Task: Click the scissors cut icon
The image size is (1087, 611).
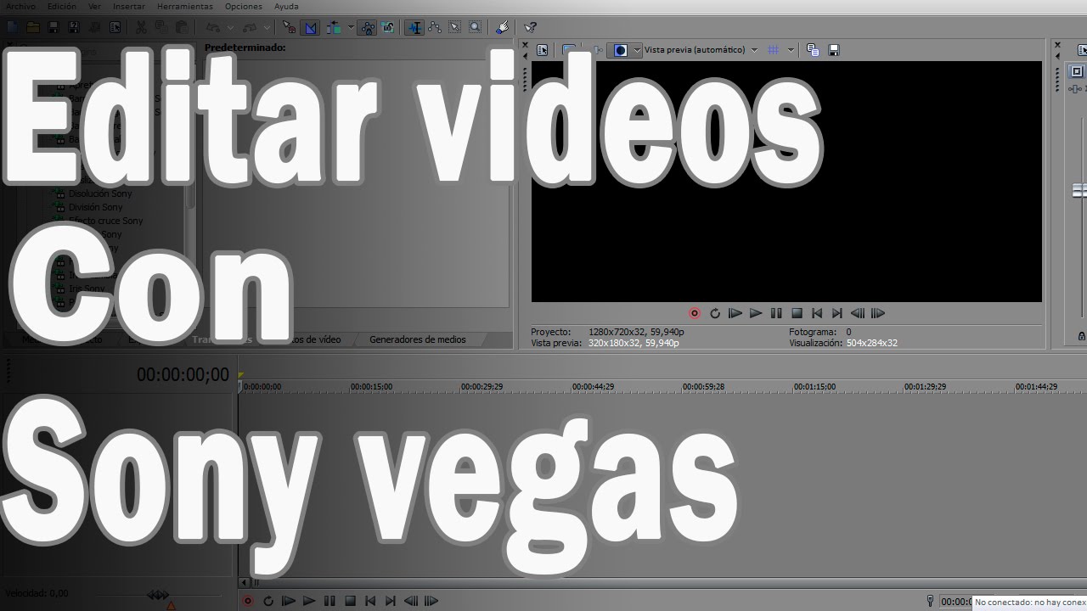Action: coord(140,27)
